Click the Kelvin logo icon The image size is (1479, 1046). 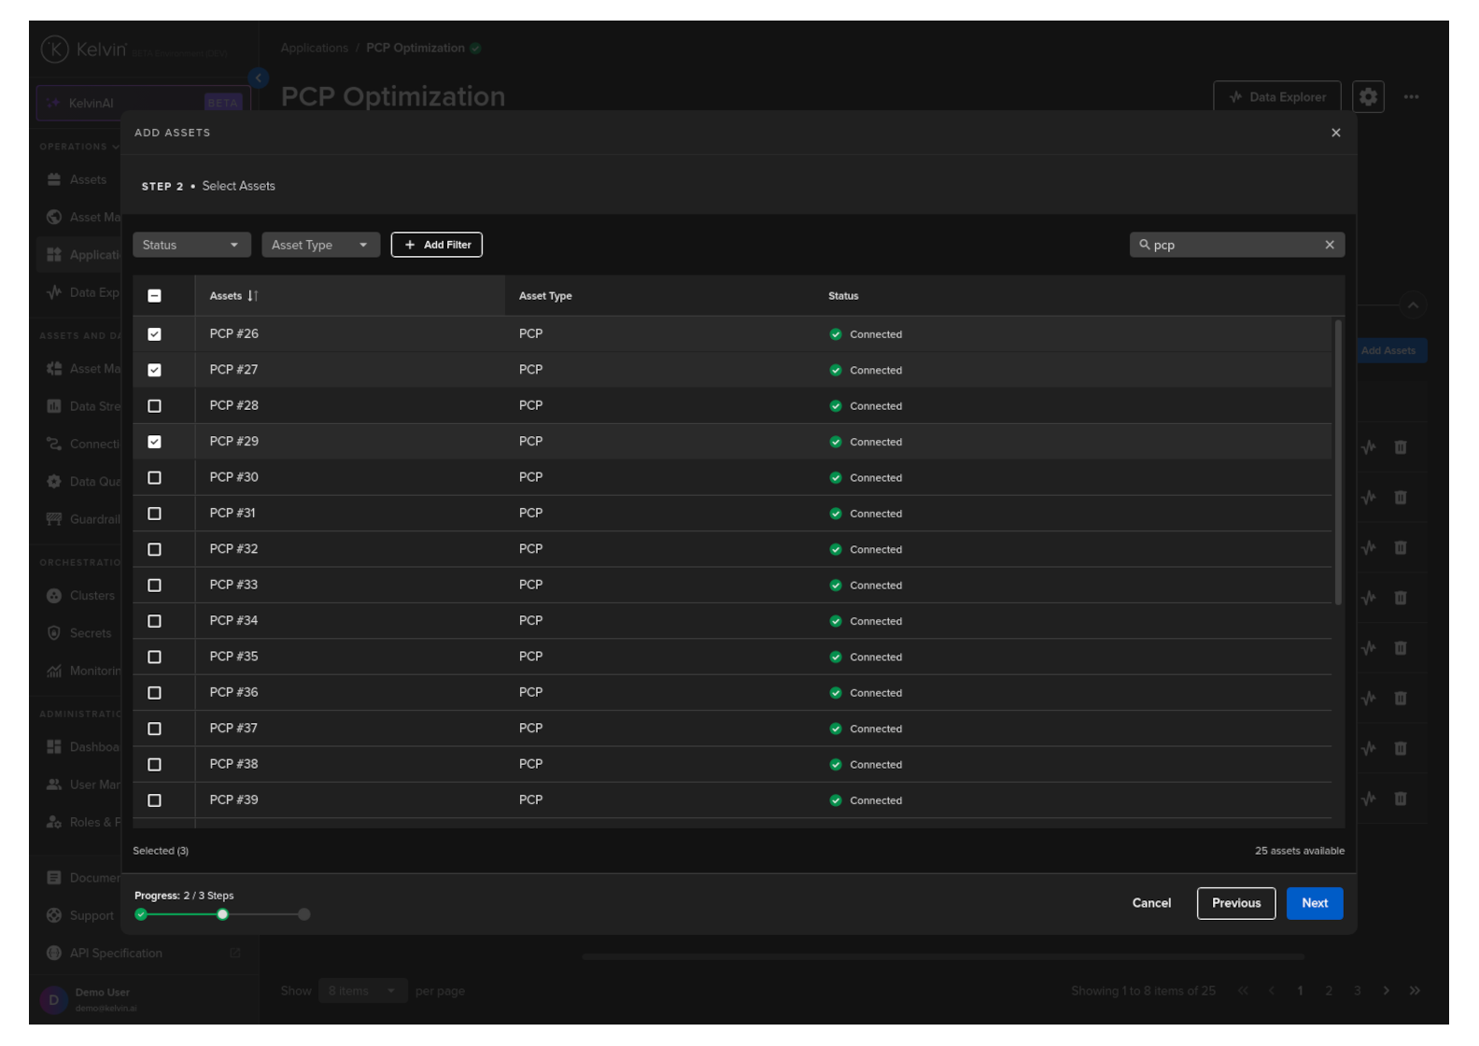pos(55,49)
